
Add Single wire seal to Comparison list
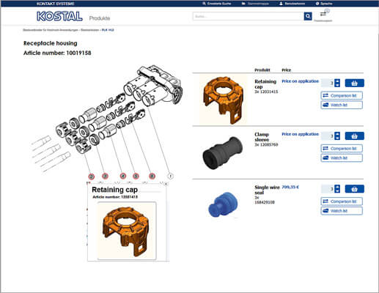tap(342, 201)
